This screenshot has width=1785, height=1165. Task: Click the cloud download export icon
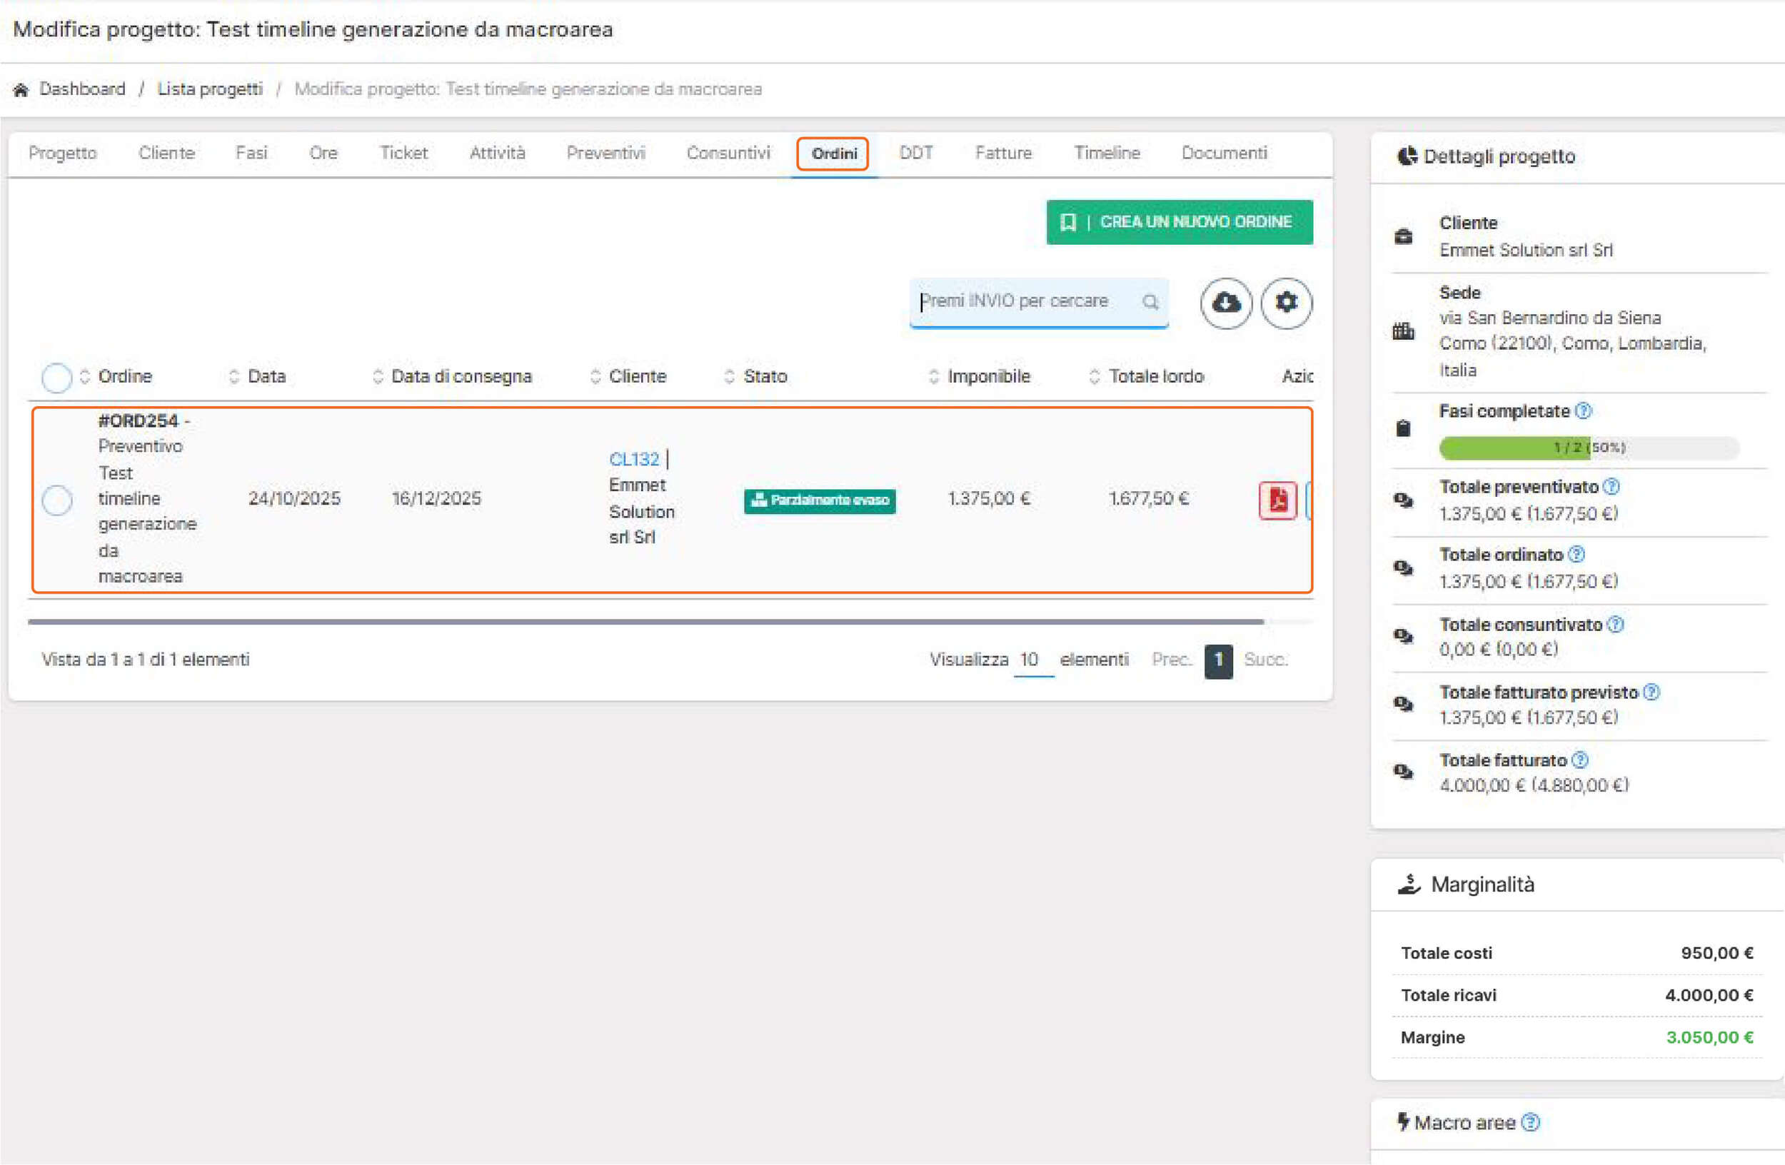tap(1225, 303)
